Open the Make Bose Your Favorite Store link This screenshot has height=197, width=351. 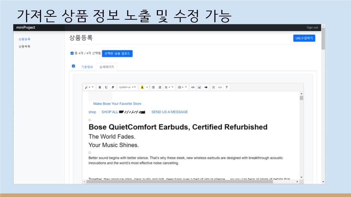point(117,104)
